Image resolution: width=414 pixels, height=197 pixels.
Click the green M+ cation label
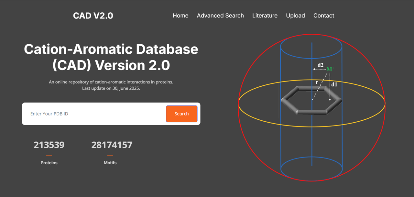coord(330,69)
